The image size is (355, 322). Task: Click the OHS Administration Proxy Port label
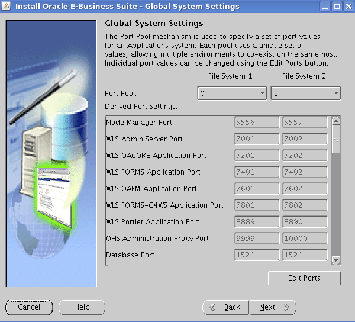point(157,239)
